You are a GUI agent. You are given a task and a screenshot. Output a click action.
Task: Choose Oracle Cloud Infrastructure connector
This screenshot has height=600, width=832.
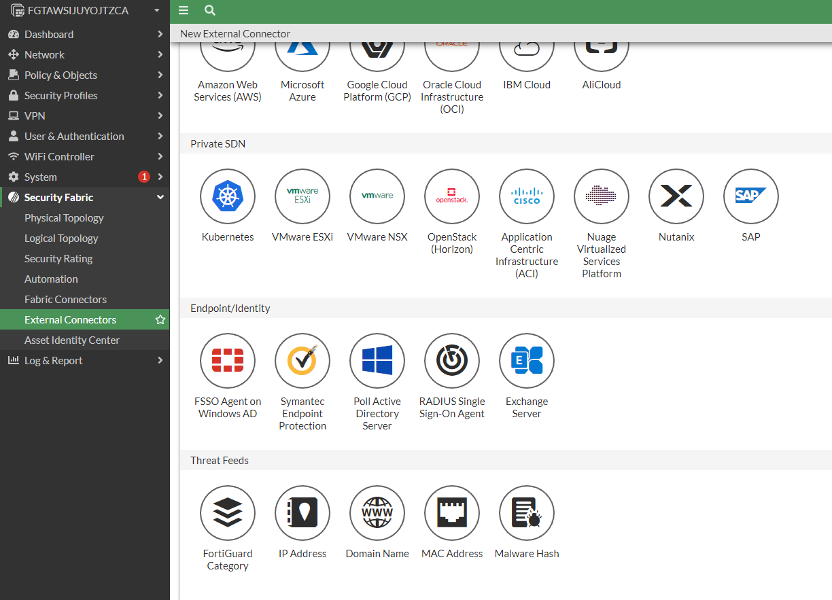(452, 57)
